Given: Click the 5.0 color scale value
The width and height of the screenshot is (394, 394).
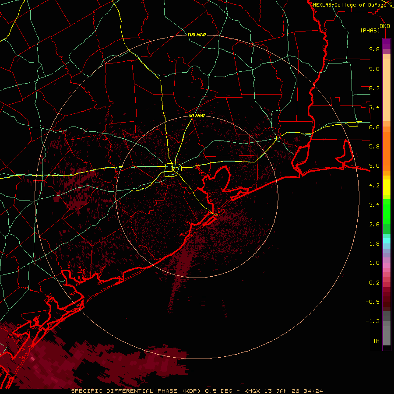Looking at the screenshot, I should 374,166.
